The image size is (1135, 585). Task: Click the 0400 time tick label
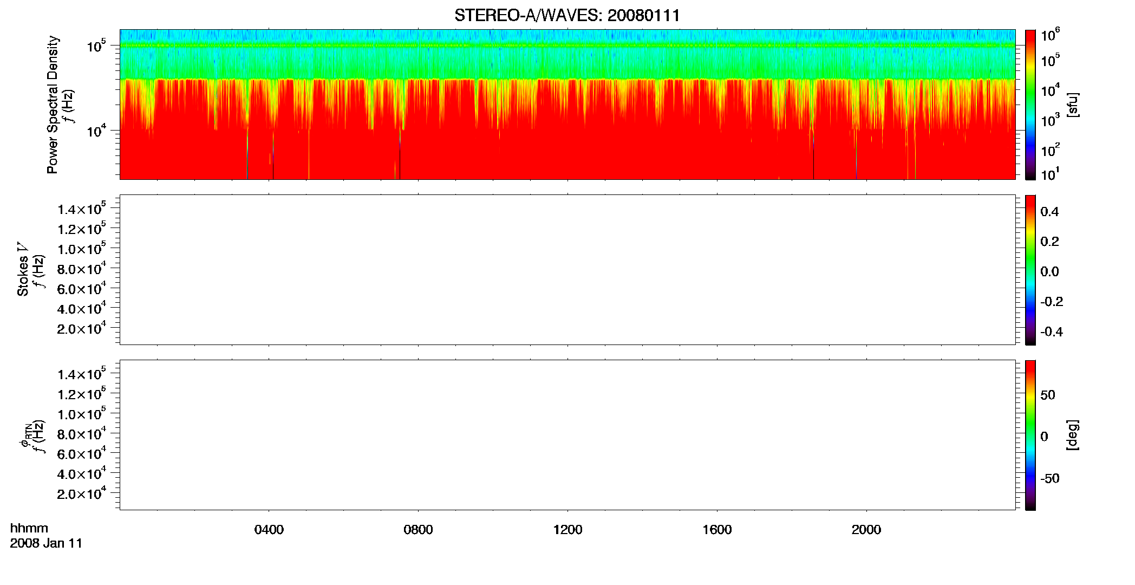click(x=269, y=530)
